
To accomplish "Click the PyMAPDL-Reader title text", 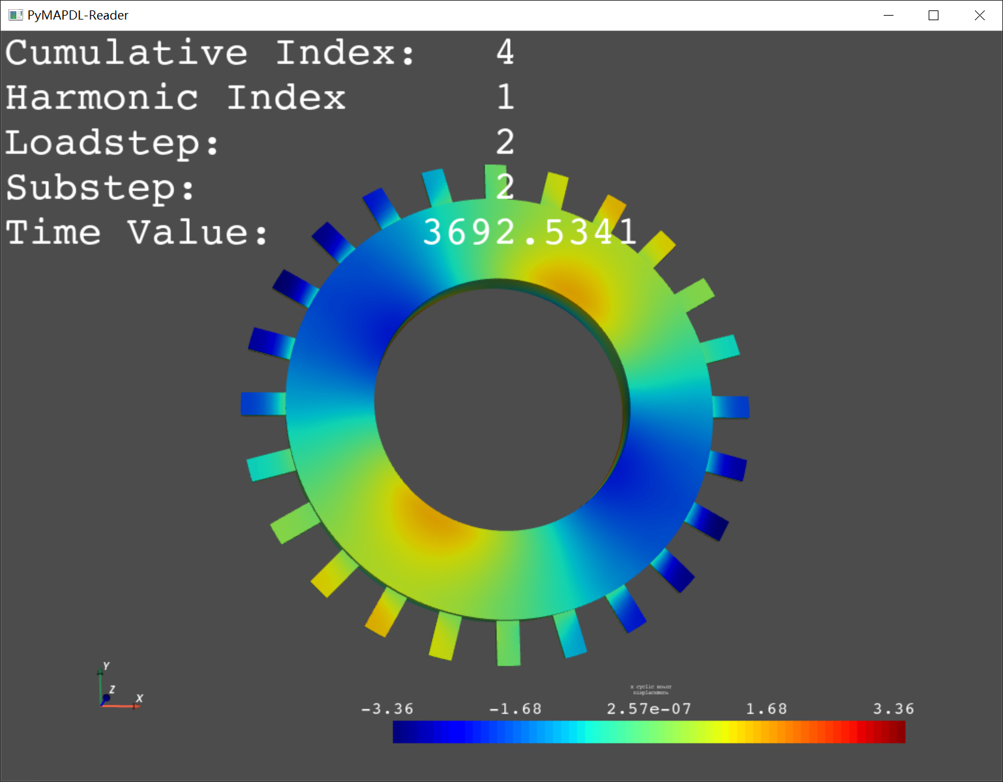I will click(x=78, y=15).
